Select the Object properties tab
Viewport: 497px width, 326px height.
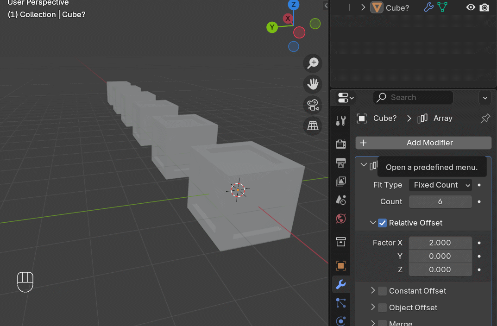pos(341,266)
